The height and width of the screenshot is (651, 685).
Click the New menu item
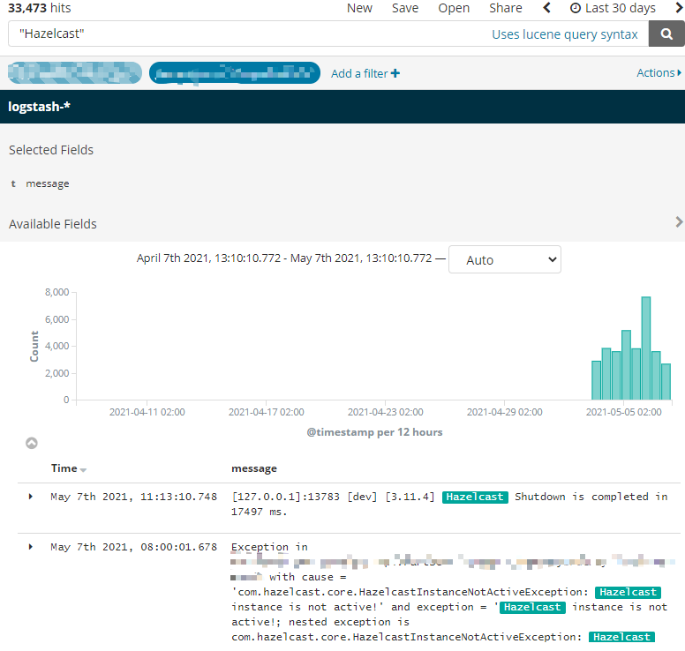pos(359,8)
